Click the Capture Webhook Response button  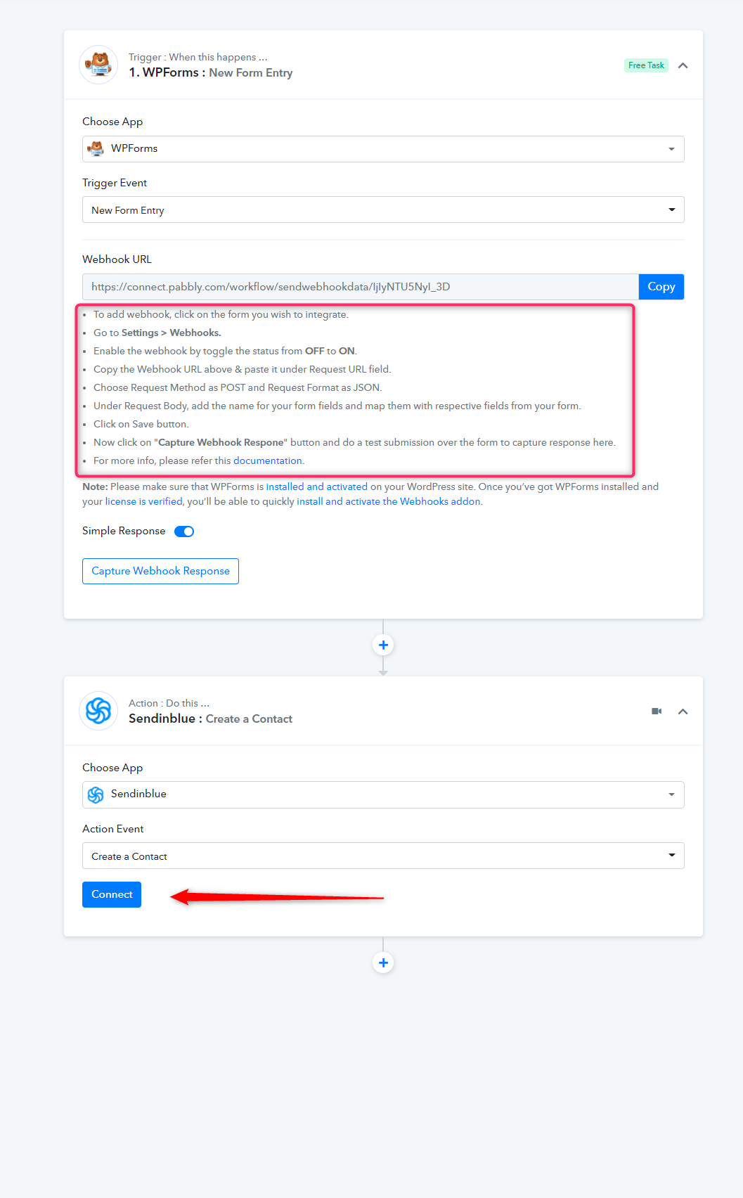pyautogui.click(x=160, y=571)
